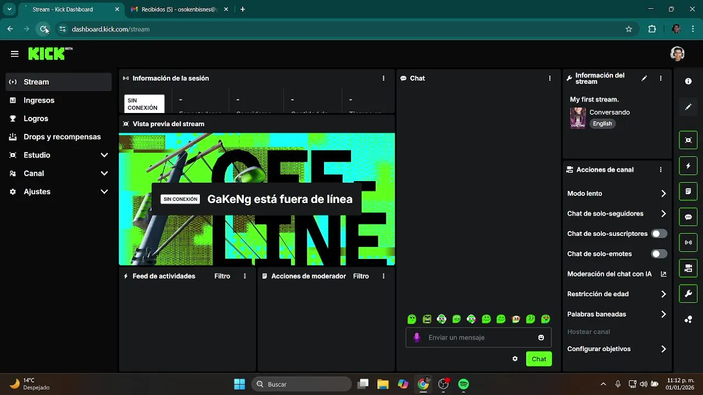The height and width of the screenshot is (395, 703).
Task: Open Restricción de edad options arrow
Action: (663, 294)
